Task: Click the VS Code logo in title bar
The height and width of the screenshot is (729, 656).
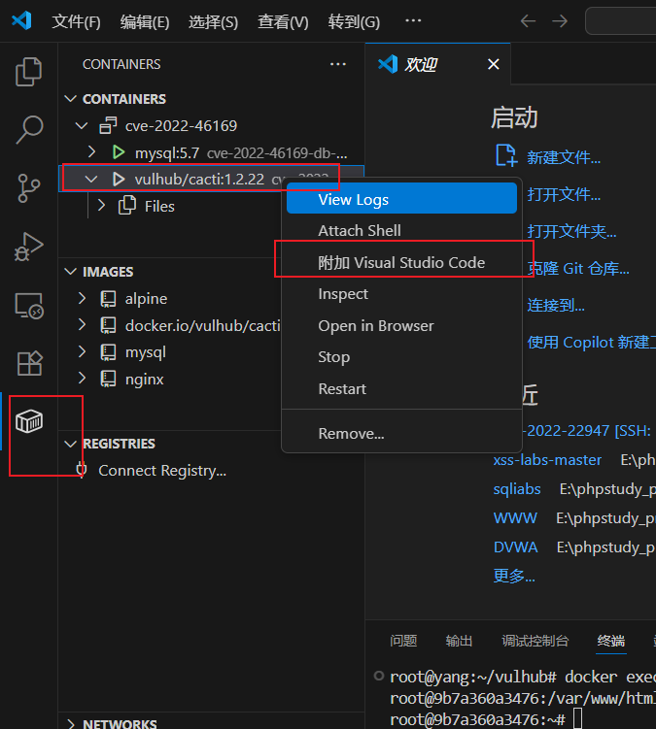Action: 21,21
